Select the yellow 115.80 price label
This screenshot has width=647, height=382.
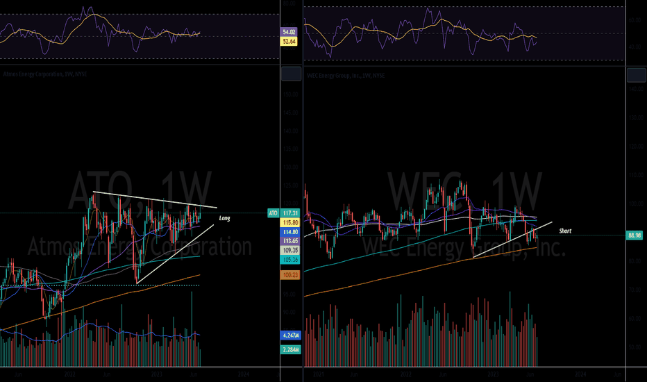point(290,222)
